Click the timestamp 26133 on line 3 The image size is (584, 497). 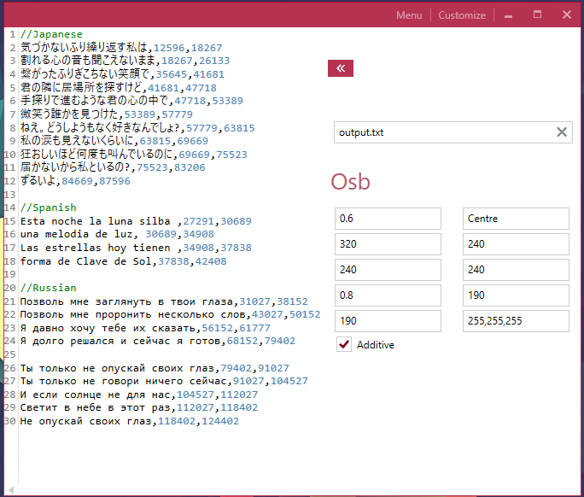click(x=214, y=61)
